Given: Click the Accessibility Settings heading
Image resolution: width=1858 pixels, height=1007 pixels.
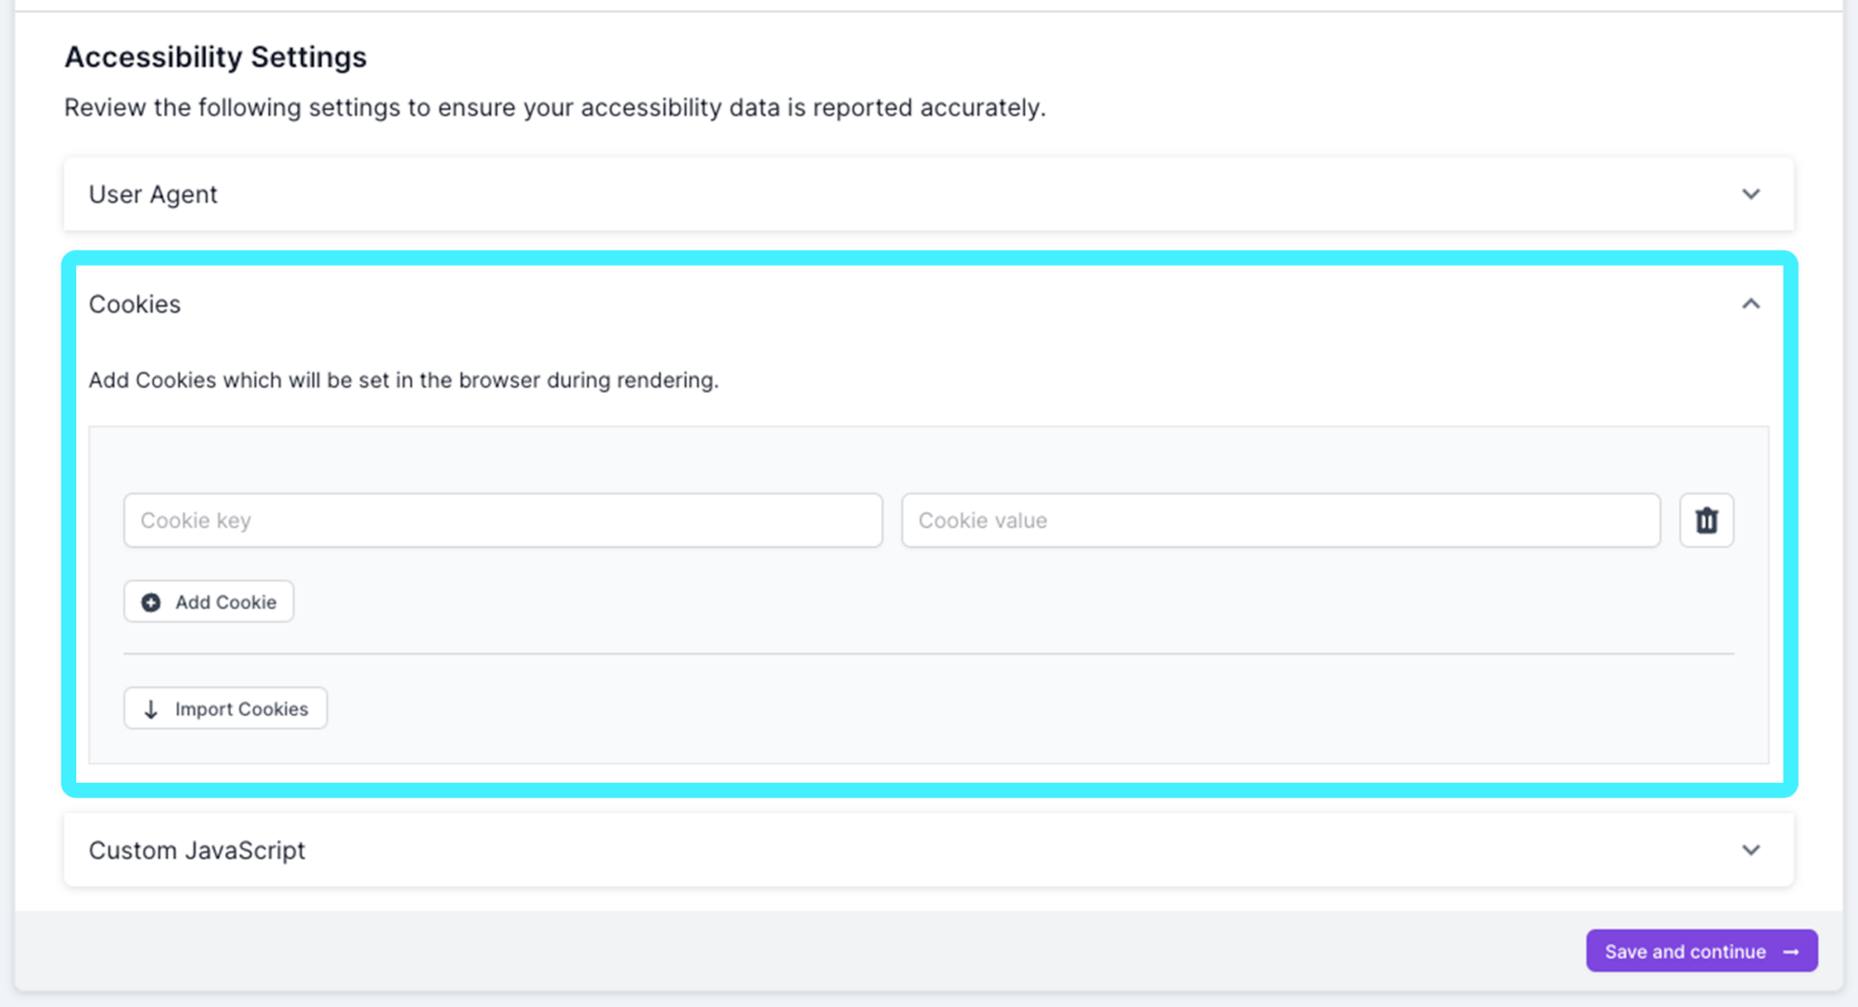Looking at the screenshot, I should [x=215, y=56].
